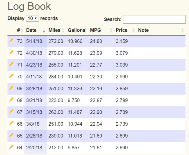Sort table by MPG column
The width and height of the screenshot is (189, 155).
coord(96,30)
